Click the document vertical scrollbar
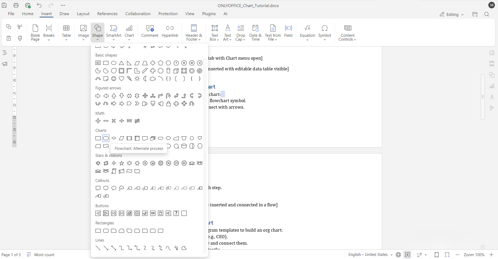This screenshot has width=498, height=259. coord(483,97)
